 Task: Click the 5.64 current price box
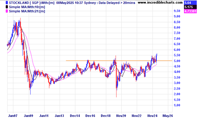(x=190, y=3)
